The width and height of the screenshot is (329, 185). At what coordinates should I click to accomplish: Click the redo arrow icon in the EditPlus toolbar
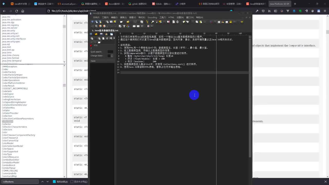[187, 22]
